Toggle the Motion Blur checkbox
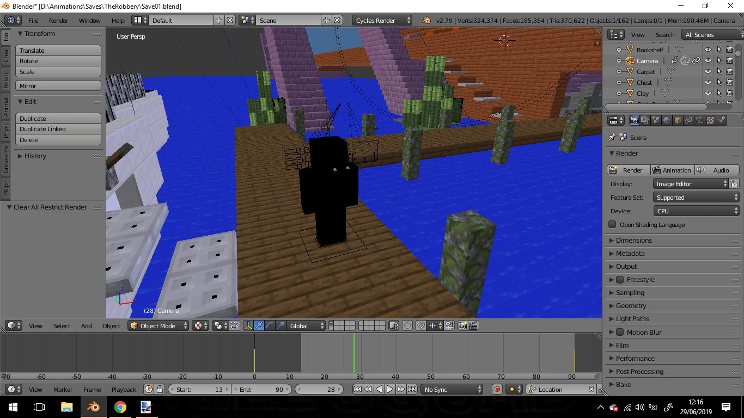Viewport: 744px width, 418px height. 620,332
